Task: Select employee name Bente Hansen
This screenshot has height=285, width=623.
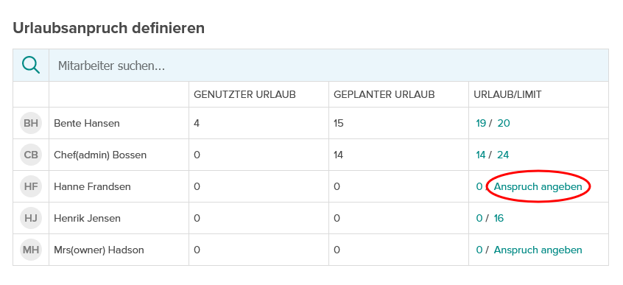Action: point(87,123)
